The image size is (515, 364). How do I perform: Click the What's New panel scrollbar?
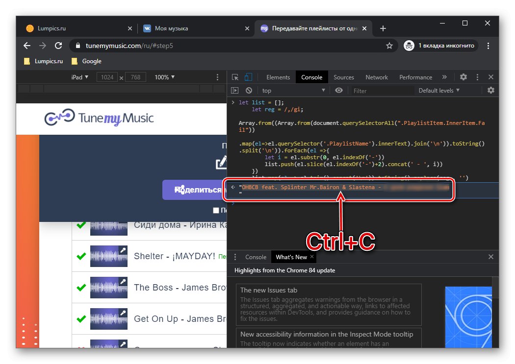(495, 288)
